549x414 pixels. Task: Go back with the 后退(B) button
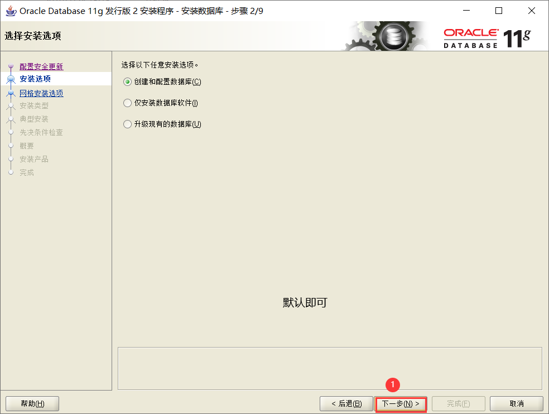coord(346,404)
